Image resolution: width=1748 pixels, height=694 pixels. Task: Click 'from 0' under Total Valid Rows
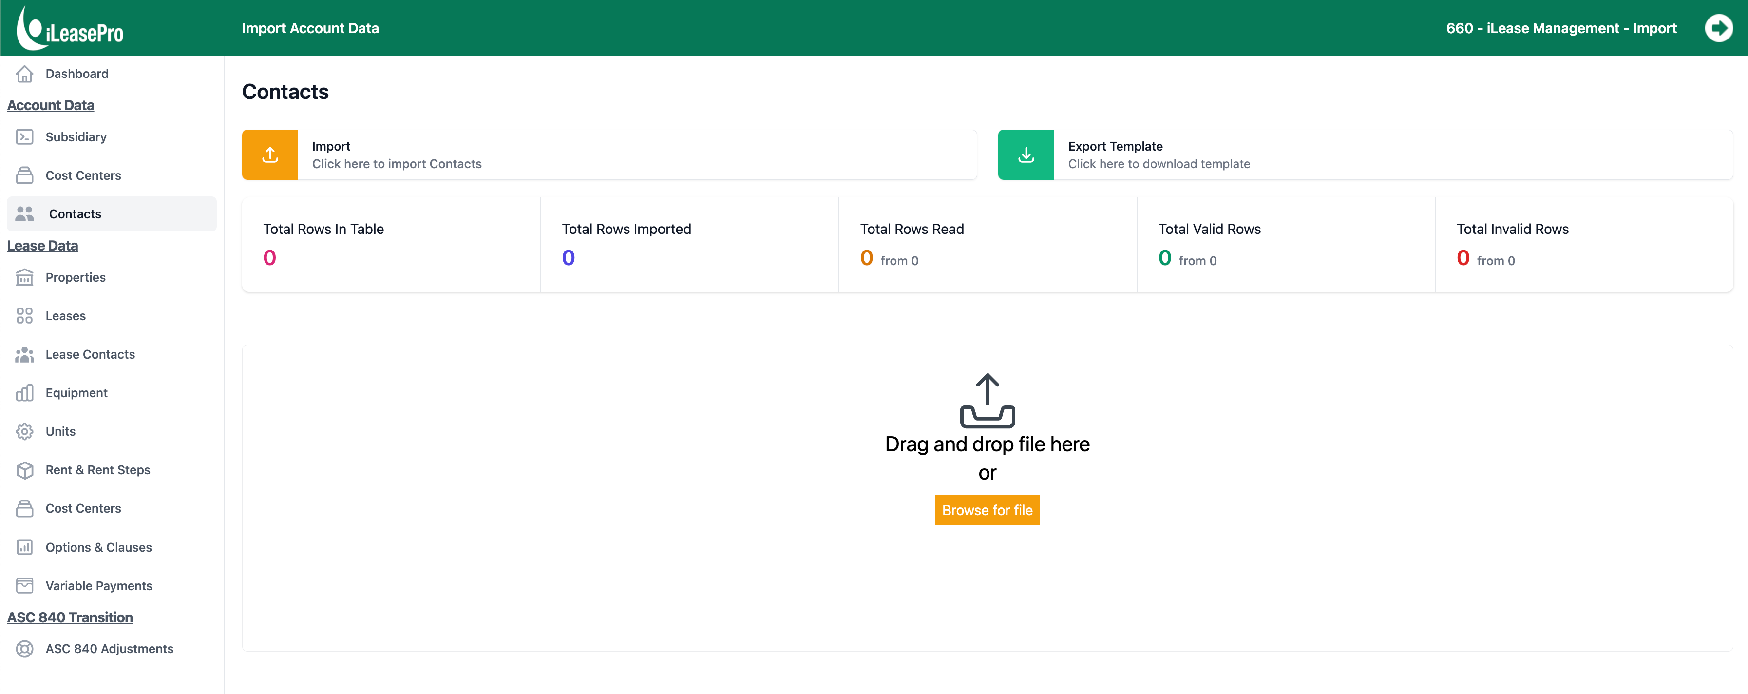point(1197,261)
